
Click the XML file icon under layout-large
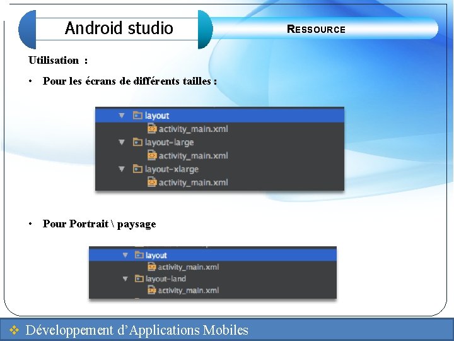click(x=152, y=155)
